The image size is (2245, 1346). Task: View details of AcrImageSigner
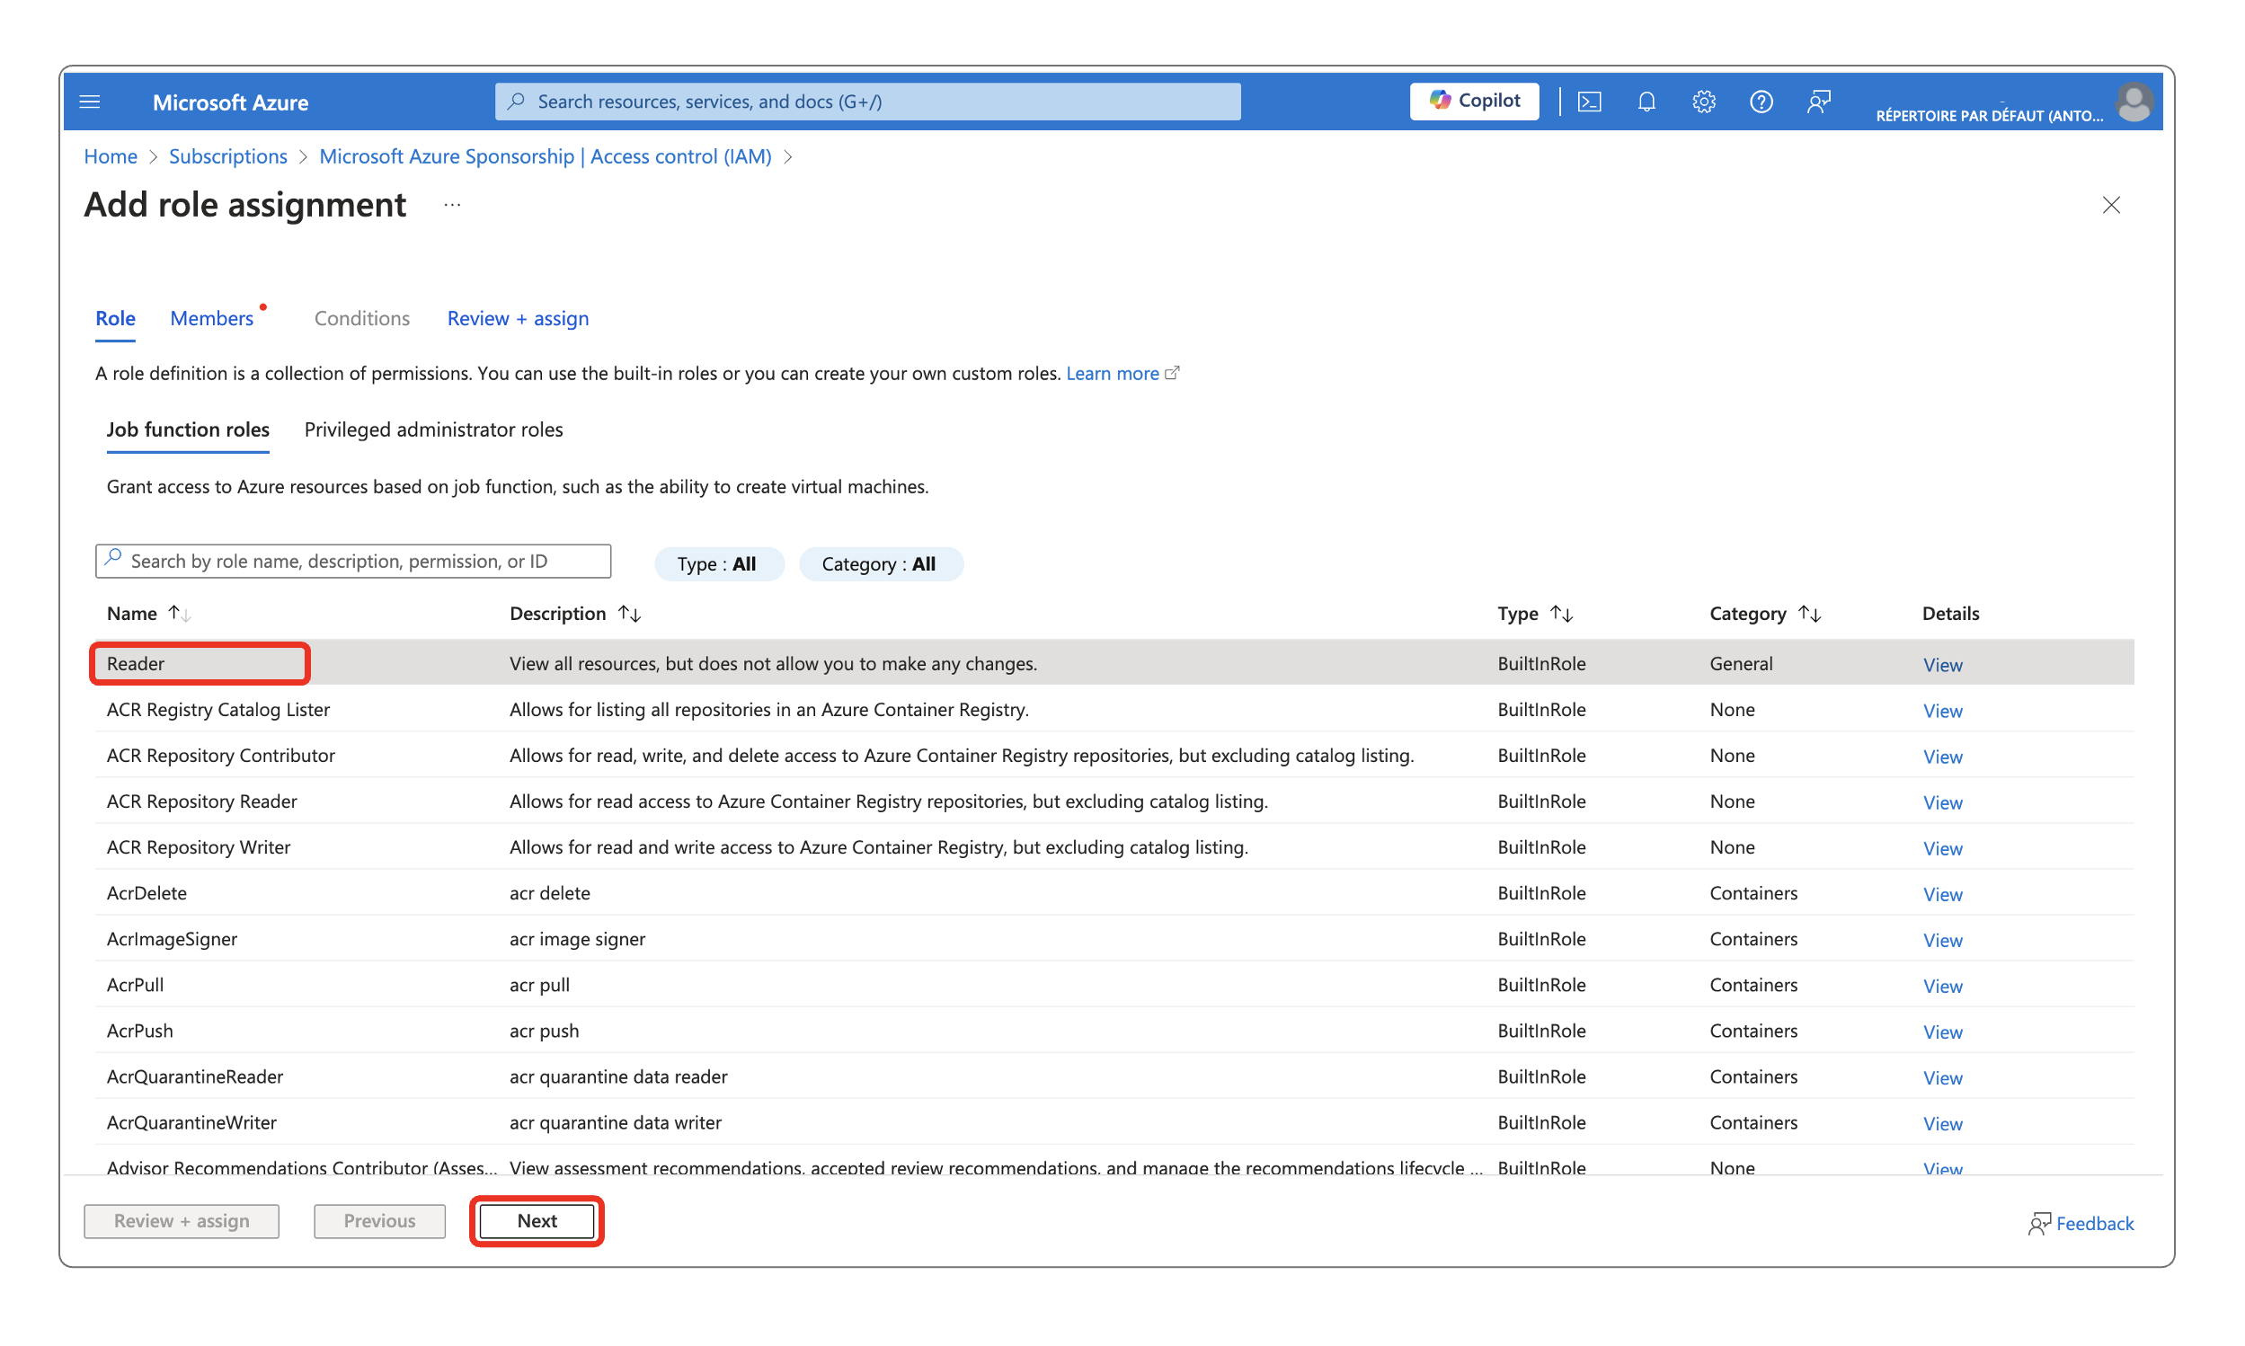(x=1941, y=940)
